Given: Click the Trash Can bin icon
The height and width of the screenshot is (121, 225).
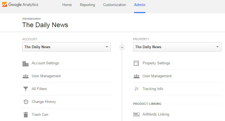Looking at the screenshot, I should tap(26, 115).
